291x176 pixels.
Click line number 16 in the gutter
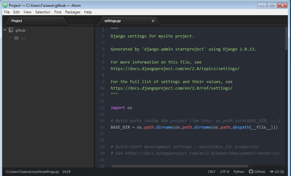[x=102, y=127]
